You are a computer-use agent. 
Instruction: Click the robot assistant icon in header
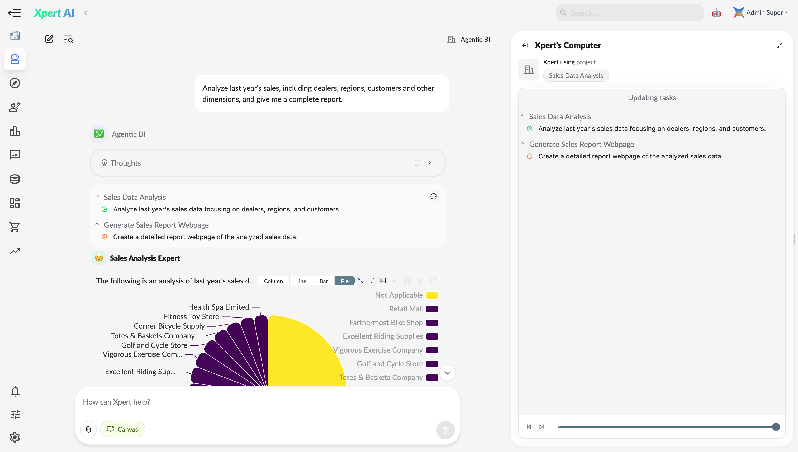click(716, 13)
